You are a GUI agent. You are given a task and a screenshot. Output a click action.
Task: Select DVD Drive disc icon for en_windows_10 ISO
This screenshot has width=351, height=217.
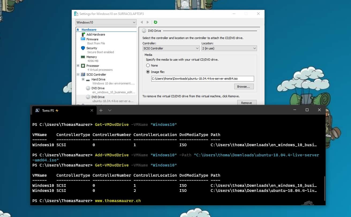pos(88,88)
